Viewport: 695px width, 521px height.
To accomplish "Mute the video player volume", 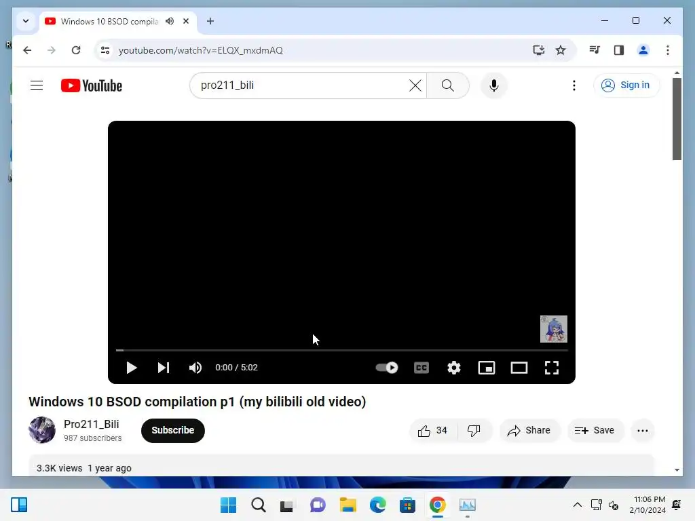I will tap(195, 368).
